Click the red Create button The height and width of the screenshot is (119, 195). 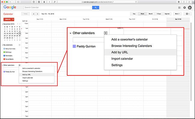click(x=7, y=20)
